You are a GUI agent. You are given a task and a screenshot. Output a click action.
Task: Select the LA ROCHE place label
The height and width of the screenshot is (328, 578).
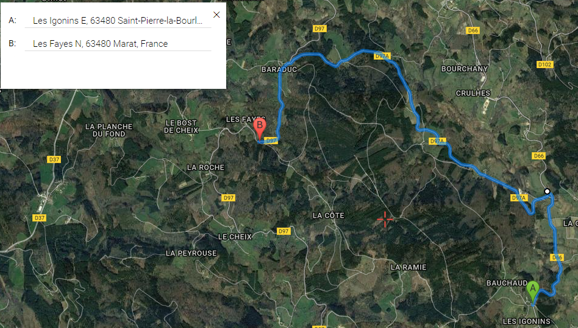pyautogui.click(x=205, y=168)
